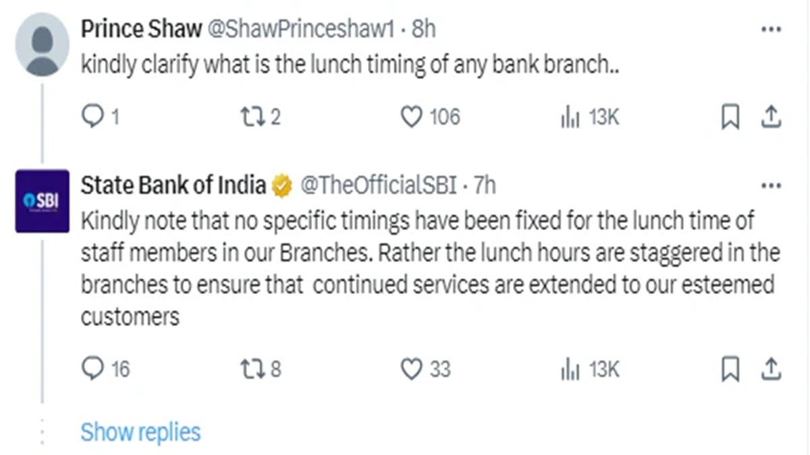Open more options for SBI's tweet

click(771, 185)
